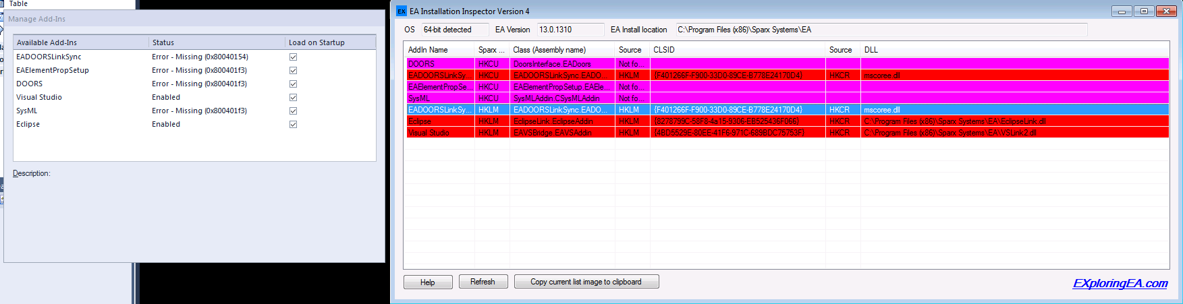Click the EX icon in Inspector title bar
The image size is (1183, 304).
pyautogui.click(x=402, y=11)
